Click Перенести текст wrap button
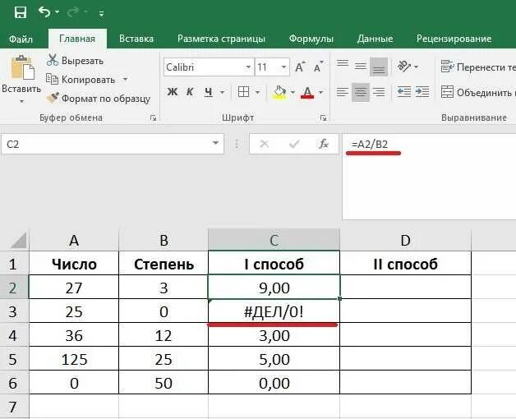The width and height of the screenshot is (516, 419). pyautogui.click(x=477, y=67)
